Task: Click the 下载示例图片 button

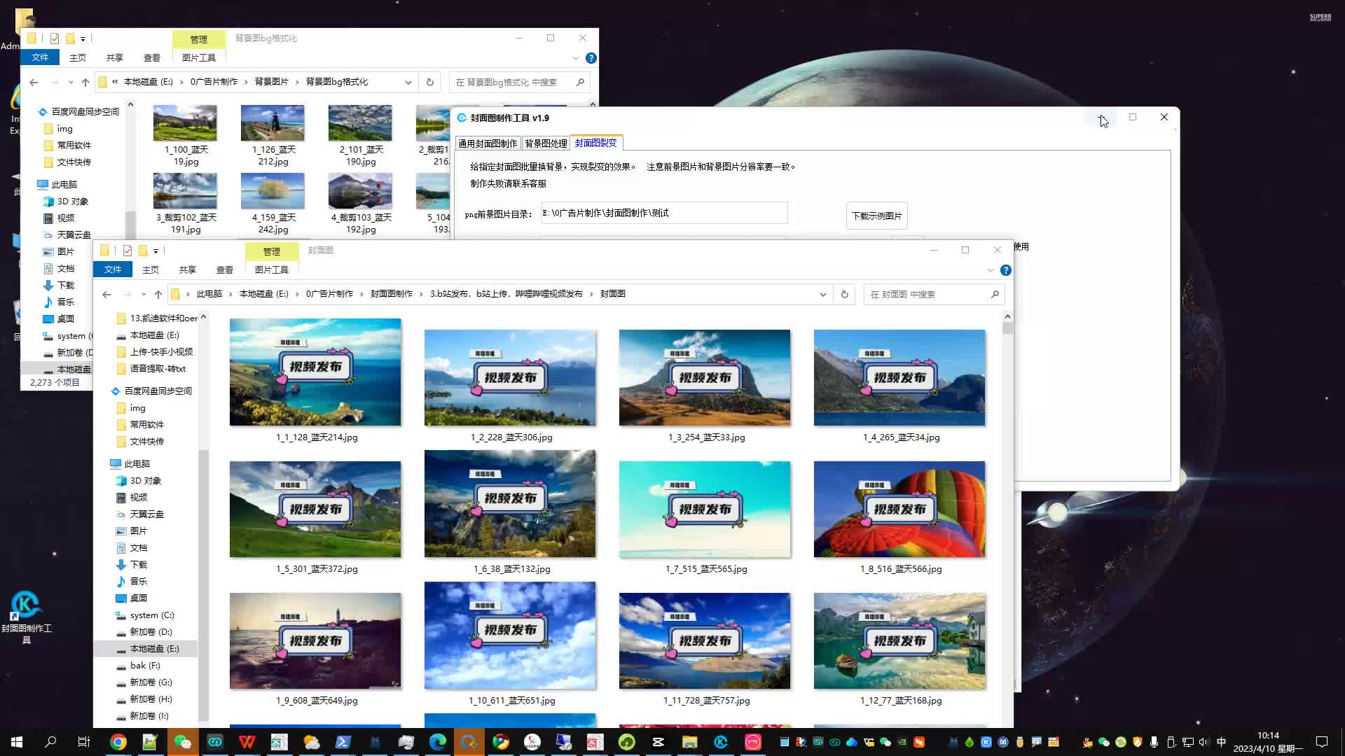Action: point(876,216)
